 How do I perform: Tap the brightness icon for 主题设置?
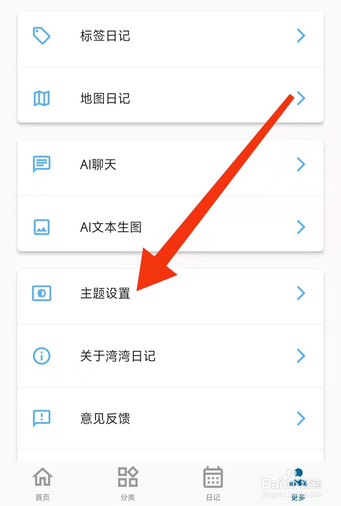click(42, 293)
